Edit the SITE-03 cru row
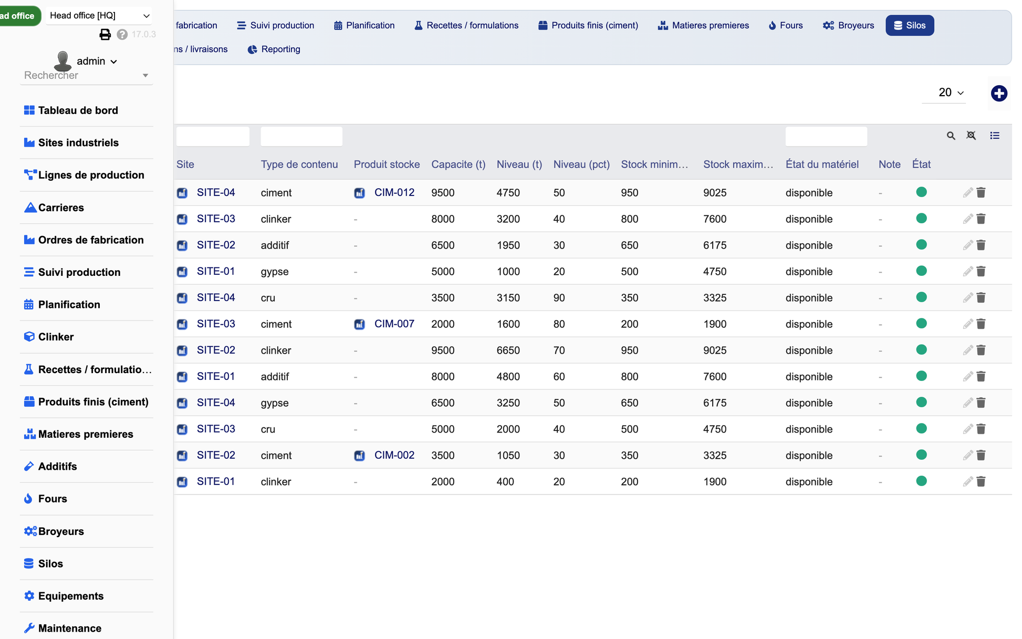The image size is (1022, 639). pos(967,429)
